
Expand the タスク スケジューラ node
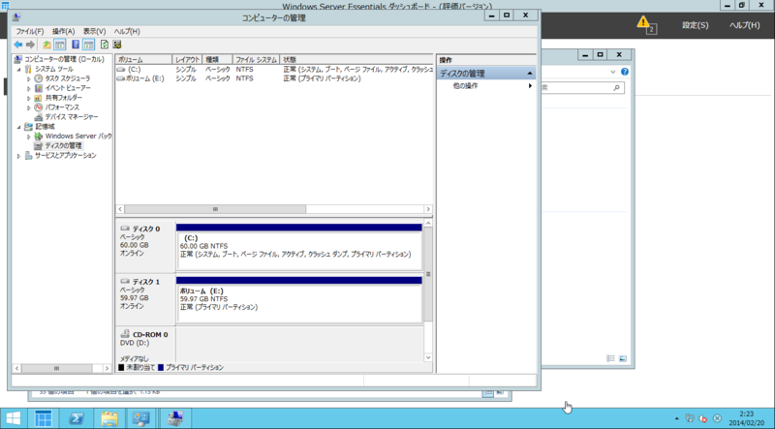point(29,78)
